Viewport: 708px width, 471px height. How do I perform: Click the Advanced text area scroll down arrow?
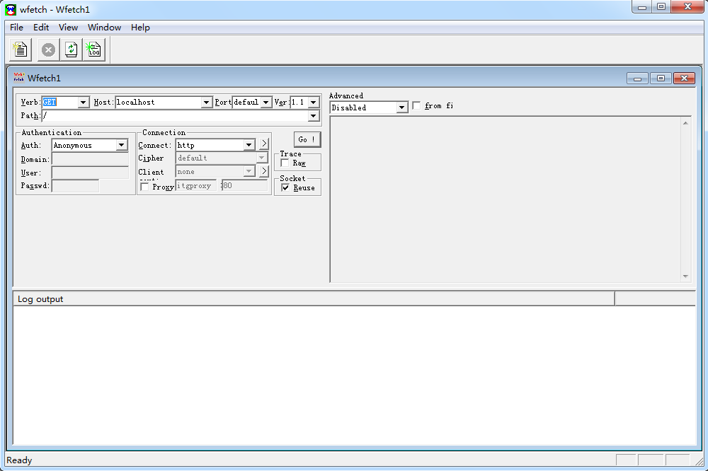point(685,276)
